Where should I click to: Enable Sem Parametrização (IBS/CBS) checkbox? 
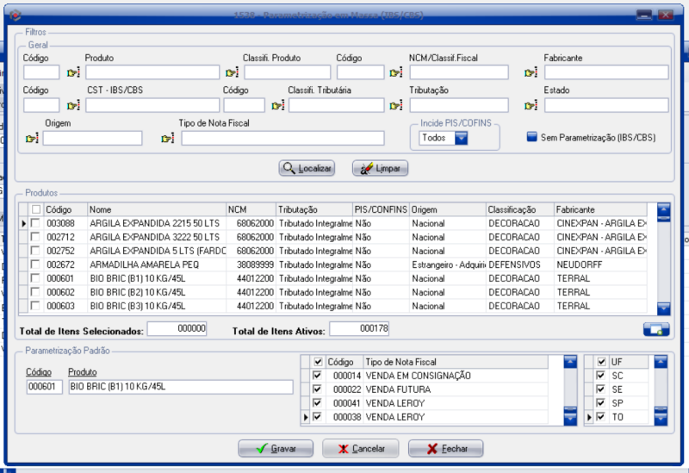click(532, 137)
